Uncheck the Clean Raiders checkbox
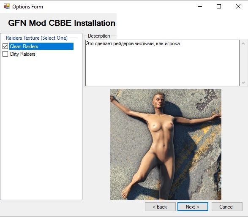Image resolution: width=248 pixels, height=217 pixels. tap(5, 46)
